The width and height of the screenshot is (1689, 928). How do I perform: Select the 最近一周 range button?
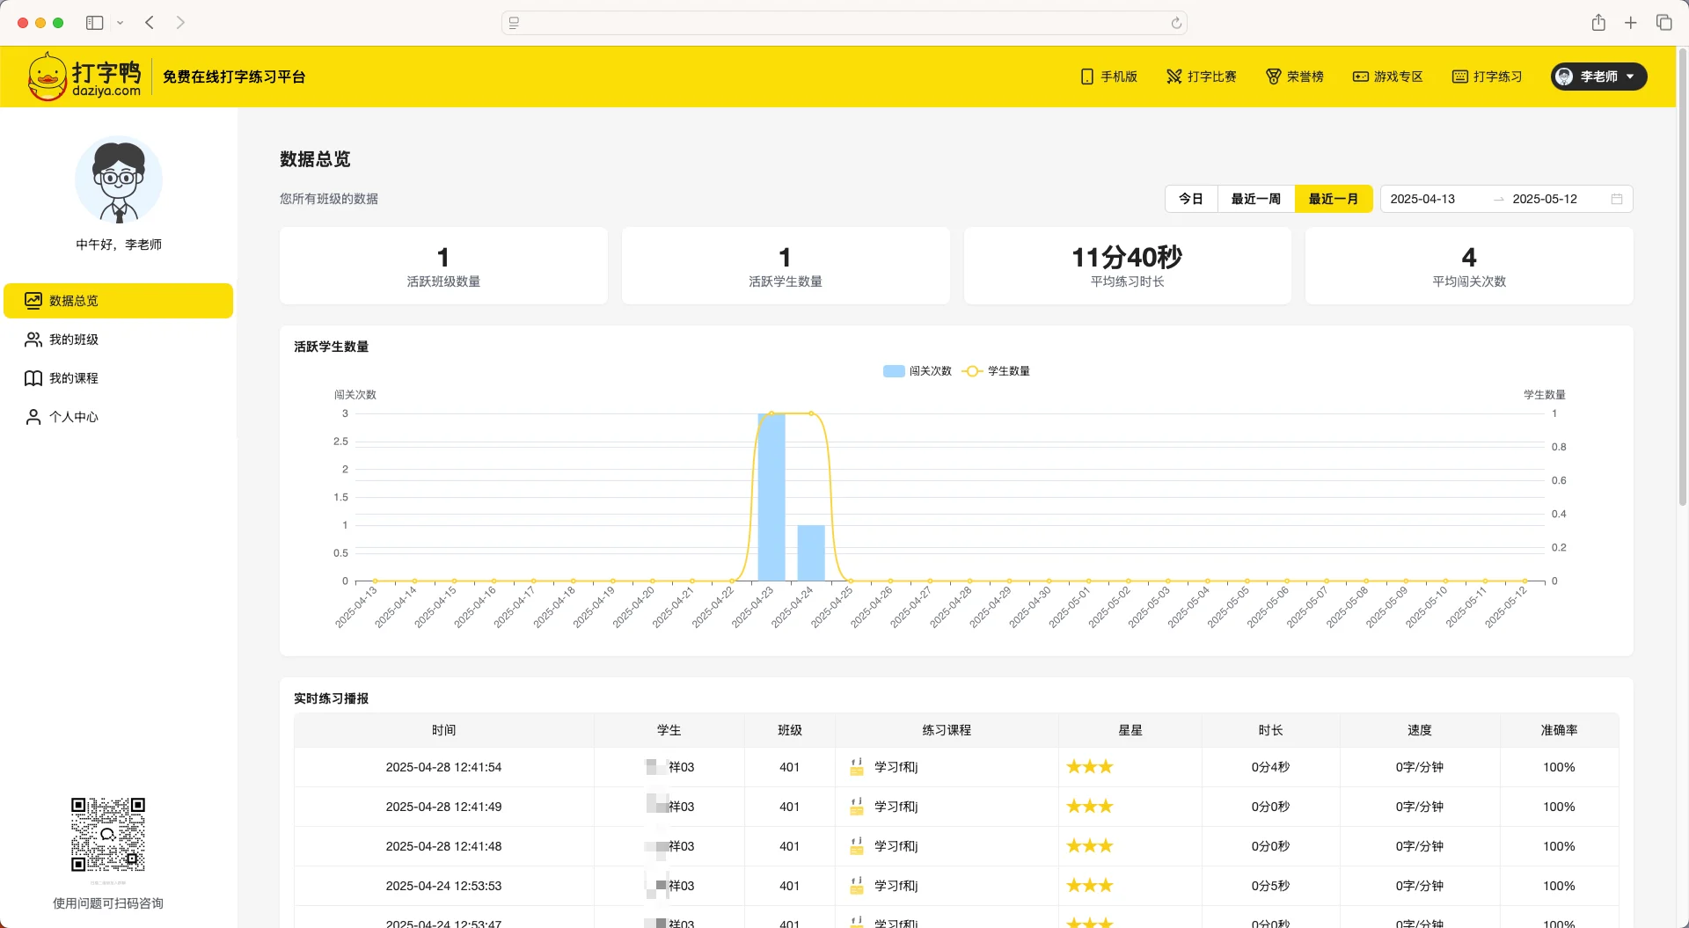(x=1255, y=199)
